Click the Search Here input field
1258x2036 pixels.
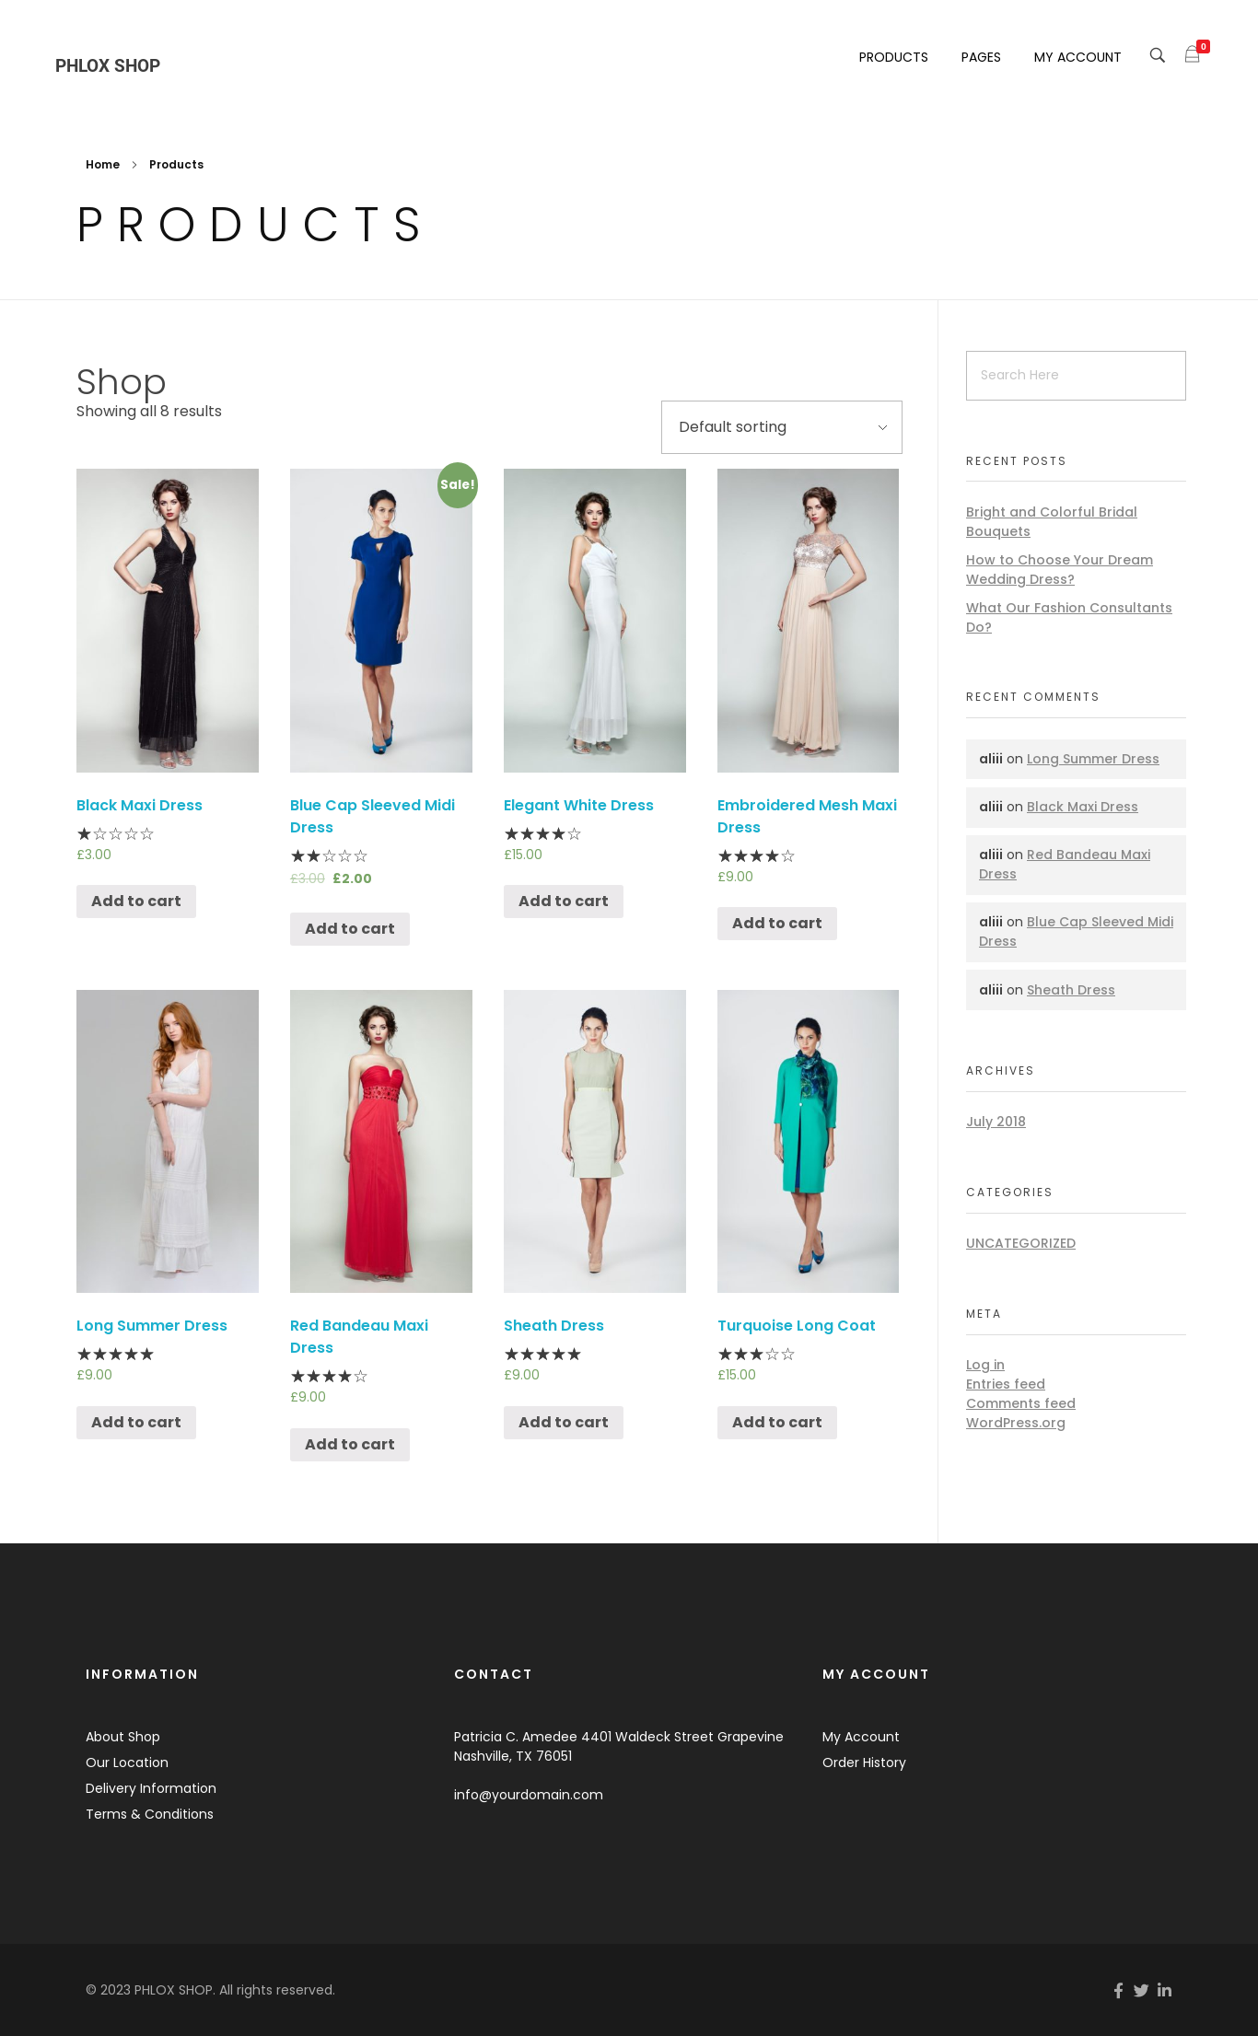tap(1075, 376)
